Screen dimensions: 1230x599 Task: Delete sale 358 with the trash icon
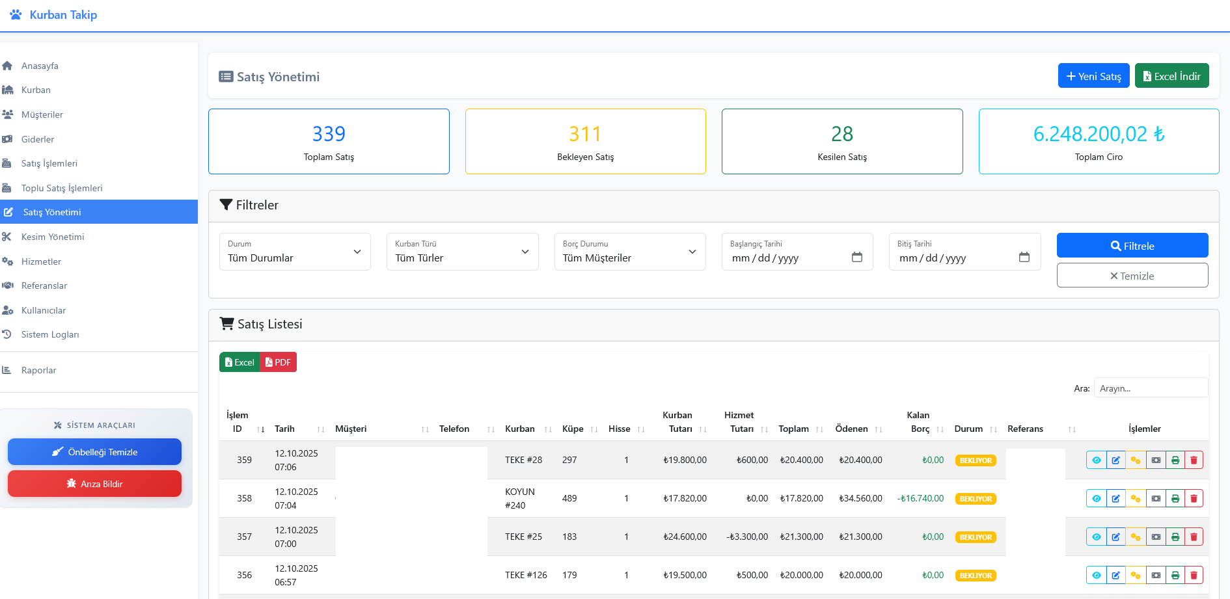pos(1194,499)
